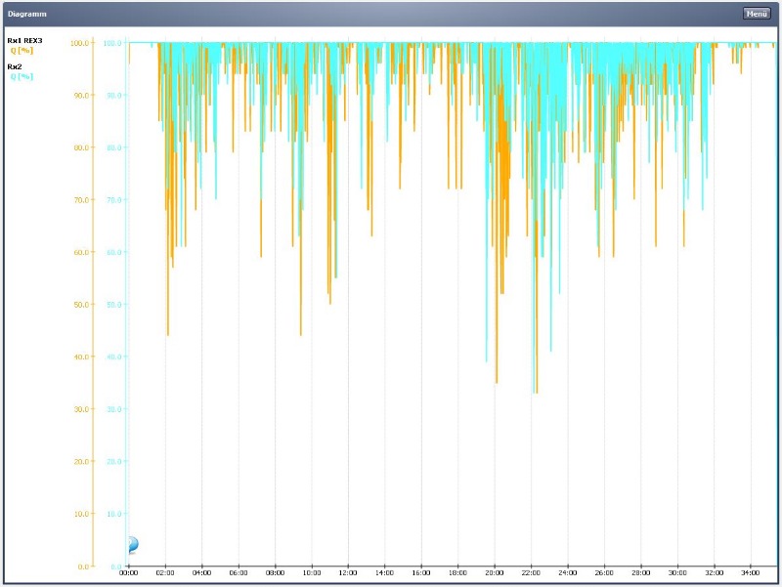Click the cyan Q [%] legend label

click(22, 77)
